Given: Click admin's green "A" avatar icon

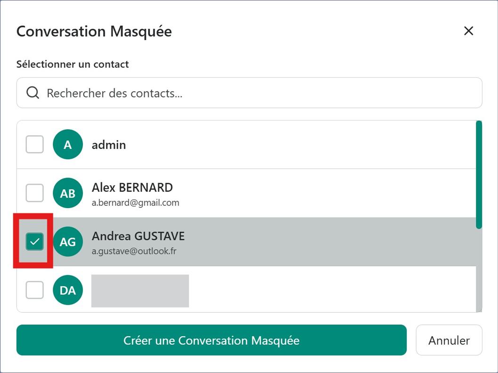Looking at the screenshot, I should tap(67, 145).
